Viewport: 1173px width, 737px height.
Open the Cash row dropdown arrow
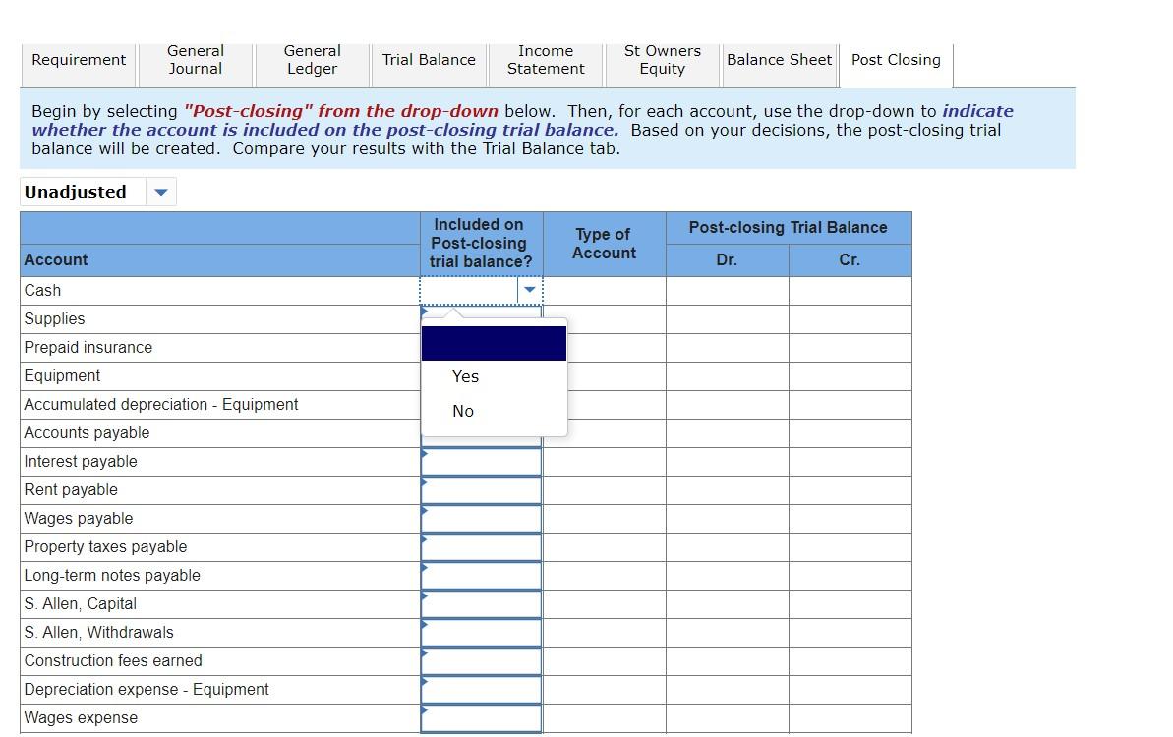tap(529, 290)
